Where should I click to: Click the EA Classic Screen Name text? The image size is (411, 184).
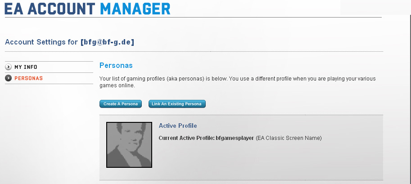click(x=289, y=138)
